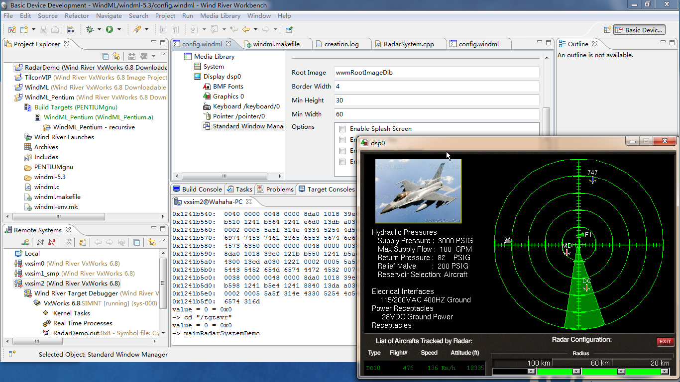Select the BMF Fonts node
This screenshot has width=680, height=382.
tap(228, 87)
